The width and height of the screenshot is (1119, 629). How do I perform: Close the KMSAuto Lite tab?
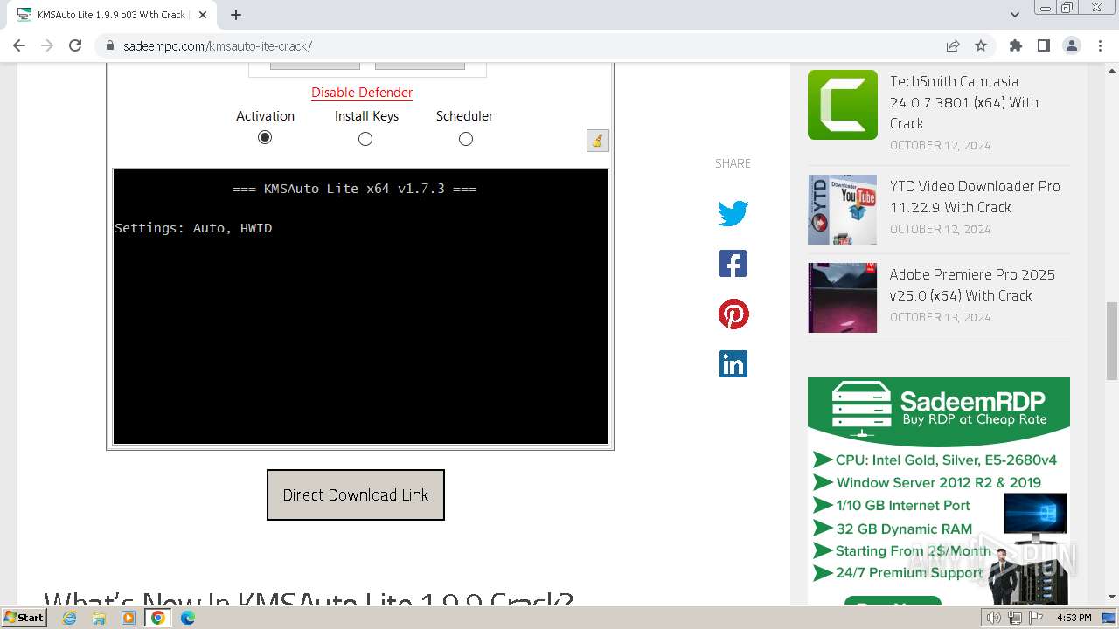pyautogui.click(x=203, y=15)
